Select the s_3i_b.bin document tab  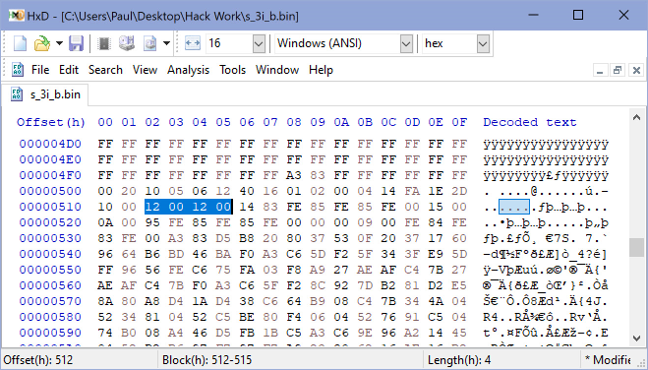(x=44, y=94)
